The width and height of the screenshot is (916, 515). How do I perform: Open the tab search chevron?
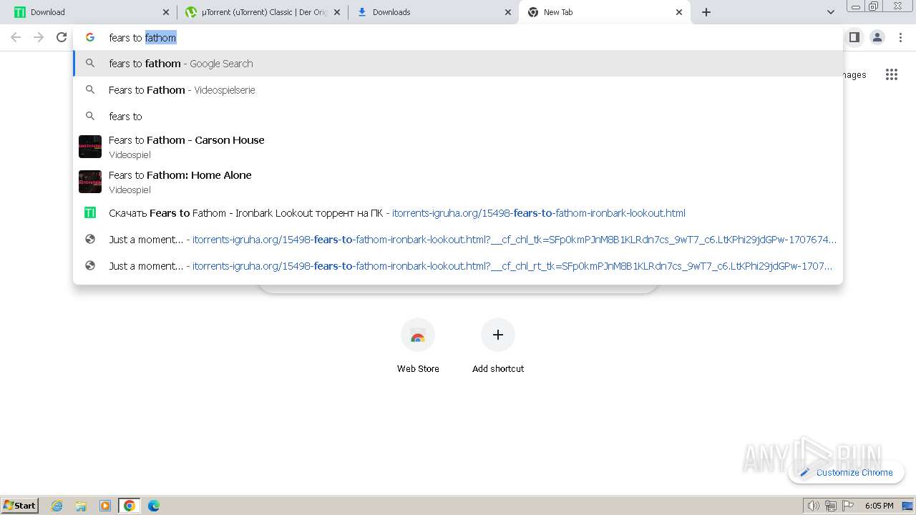click(830, 12)
